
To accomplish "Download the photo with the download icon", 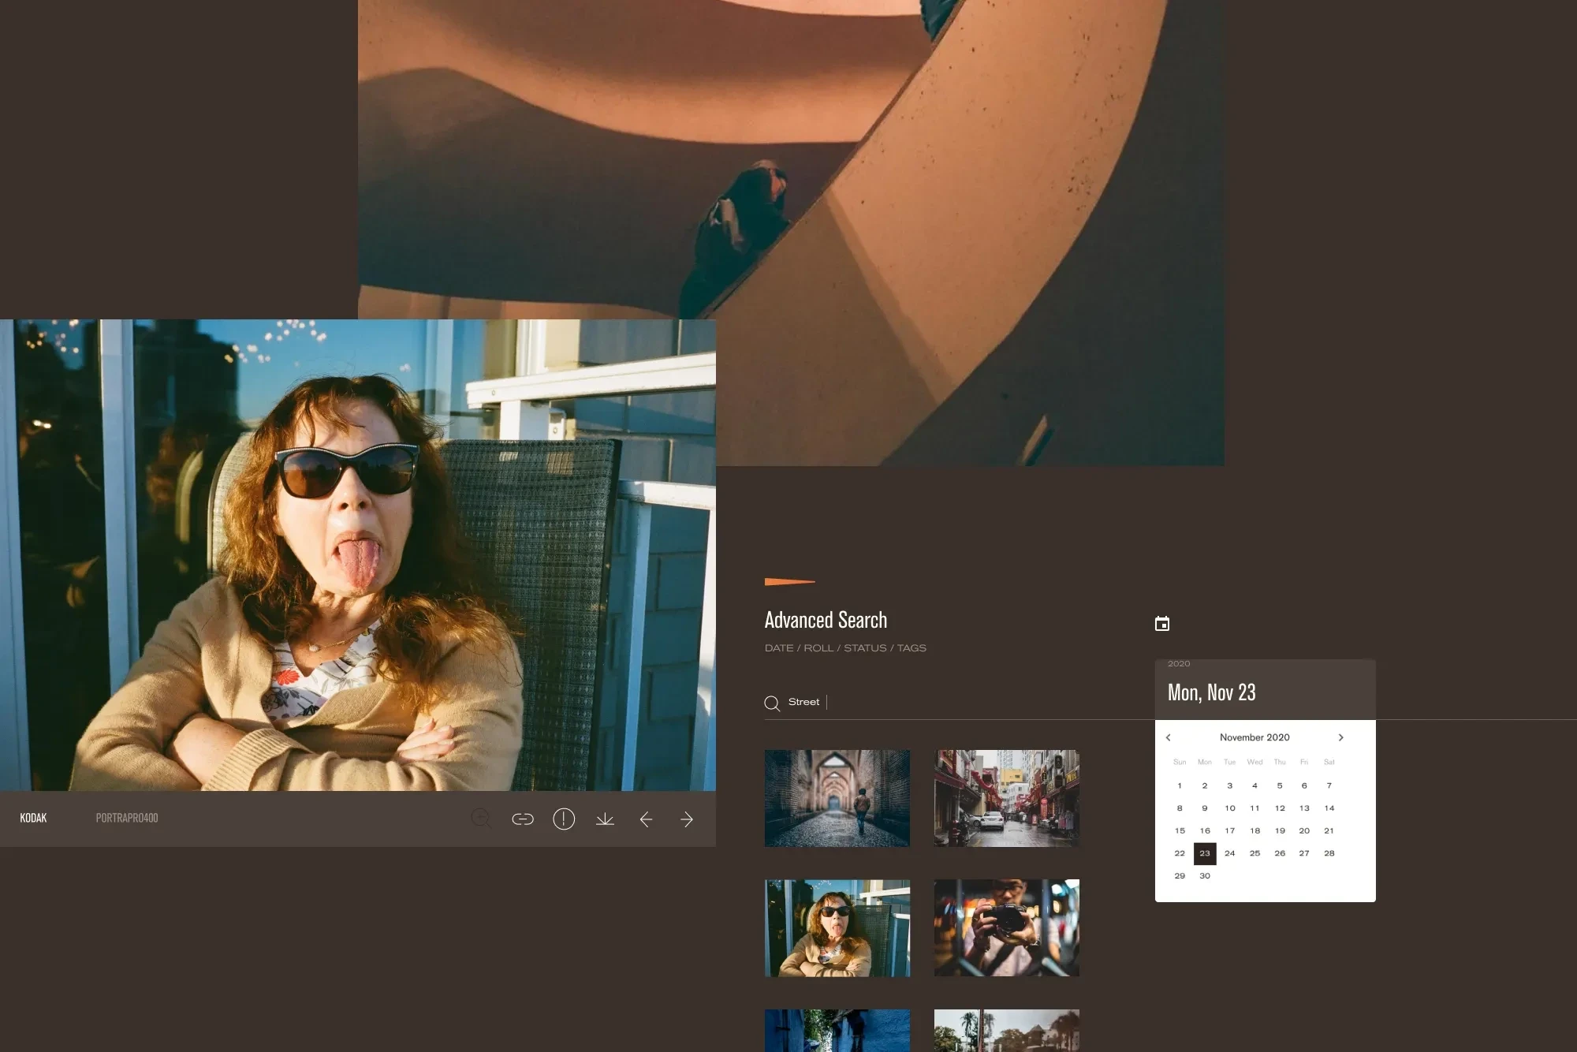I will [x=605, y=819].
